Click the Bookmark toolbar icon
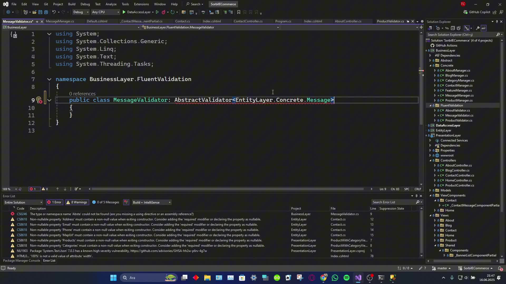 [239, 12]
